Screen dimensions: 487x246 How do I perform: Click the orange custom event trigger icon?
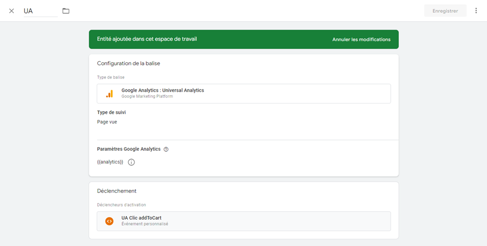coord(109,221)
